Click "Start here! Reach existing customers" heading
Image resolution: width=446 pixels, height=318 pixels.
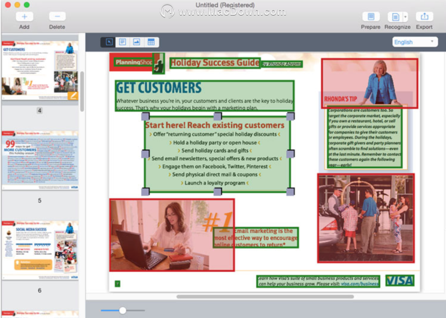pyautogui.click(x=215, y=125)
